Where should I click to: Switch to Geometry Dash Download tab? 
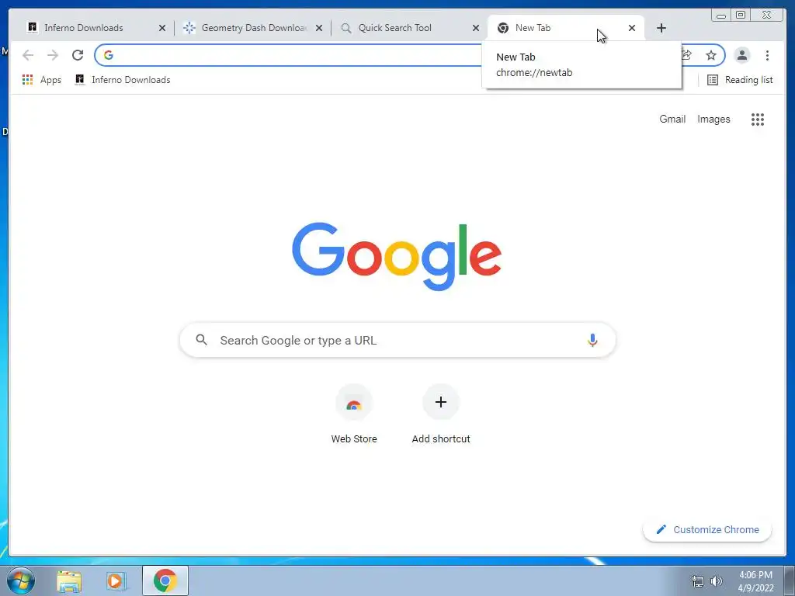(251, 28)
